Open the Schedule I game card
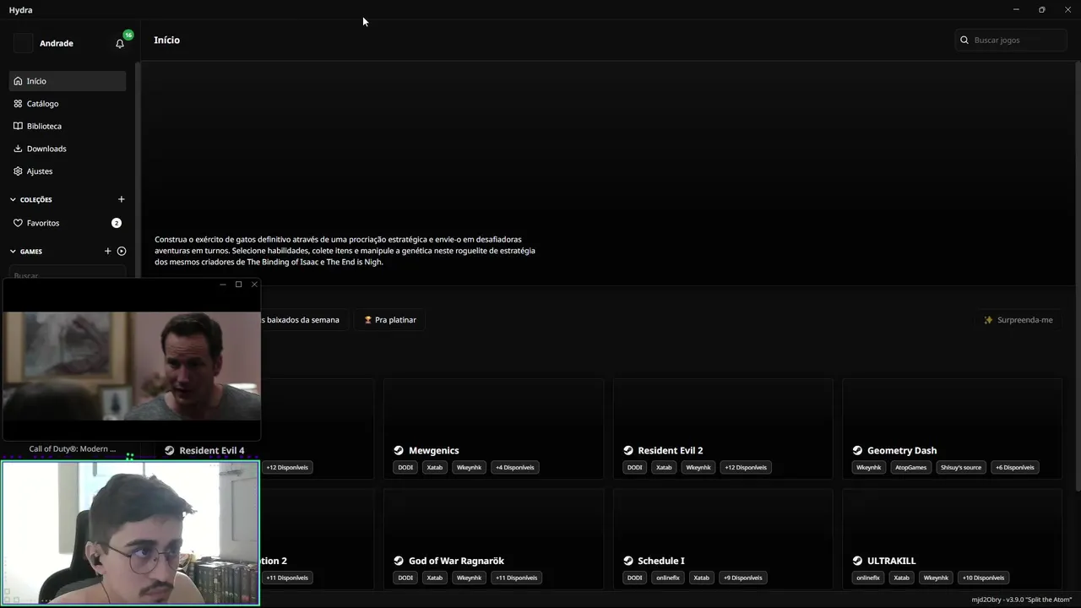Viewport: 1081px width, 608px height. (723, 539)
